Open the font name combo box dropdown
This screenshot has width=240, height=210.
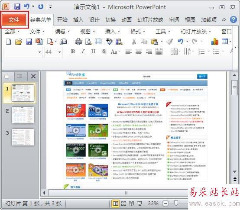pyautogui.click(x=39, y=52)
